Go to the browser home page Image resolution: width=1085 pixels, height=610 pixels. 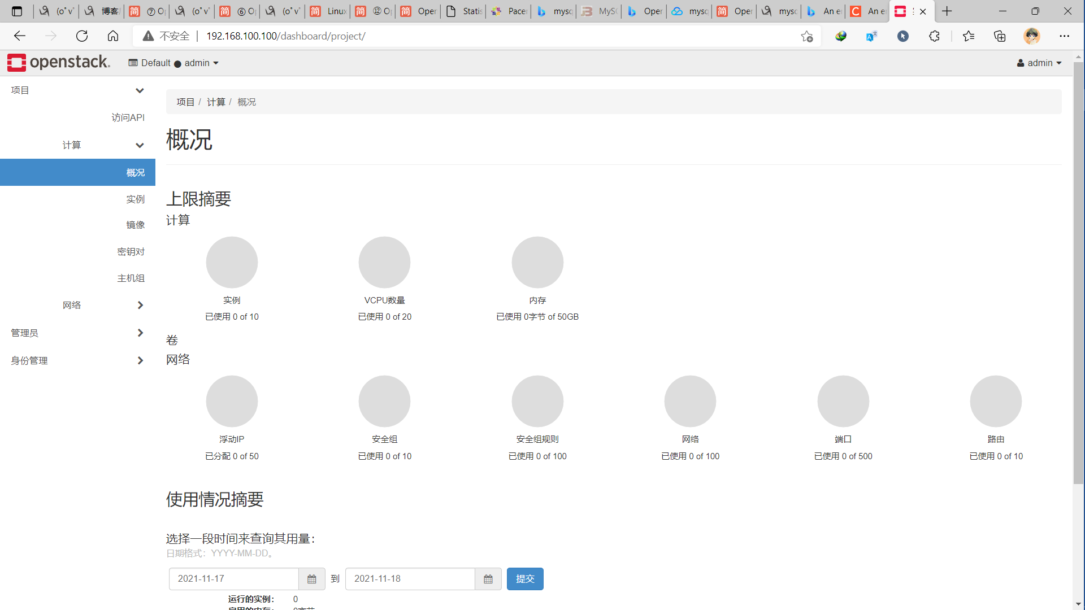(113, 36)
